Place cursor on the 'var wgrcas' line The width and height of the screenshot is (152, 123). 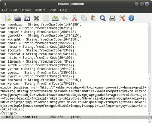[x=39, y=84]
